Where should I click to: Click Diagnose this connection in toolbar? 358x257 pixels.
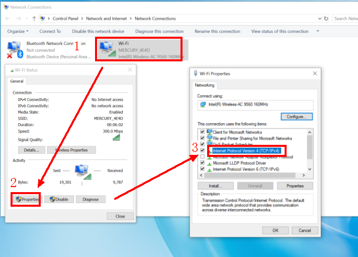click(159, 31)
